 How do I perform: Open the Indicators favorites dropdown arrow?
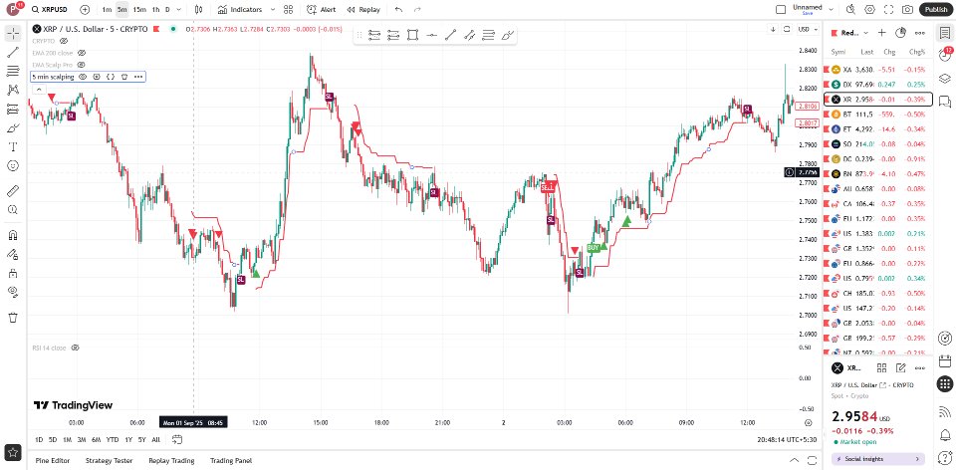pyautogui.click(x=273, y=10)
